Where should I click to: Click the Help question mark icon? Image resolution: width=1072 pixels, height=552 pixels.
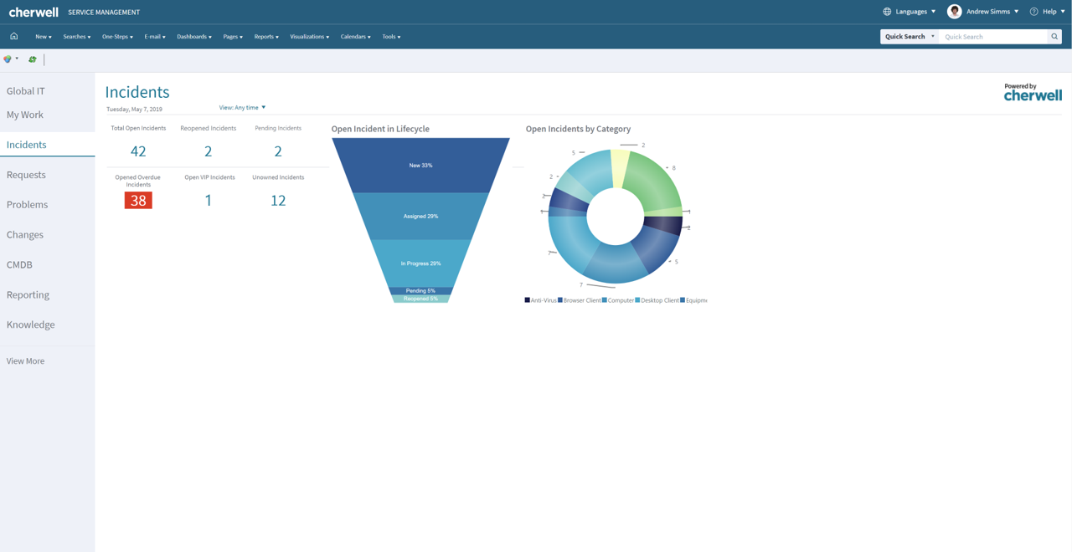tap(1033, 12)
